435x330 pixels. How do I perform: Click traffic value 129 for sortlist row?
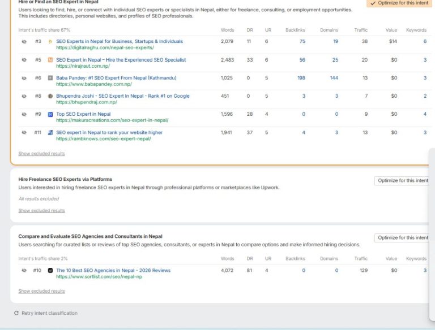[364, 271]
